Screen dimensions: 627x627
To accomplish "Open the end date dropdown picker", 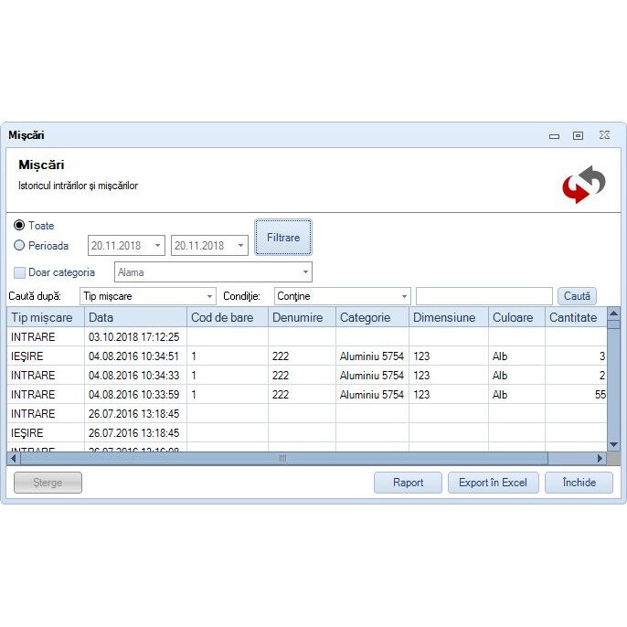I will tap(240, 246).
